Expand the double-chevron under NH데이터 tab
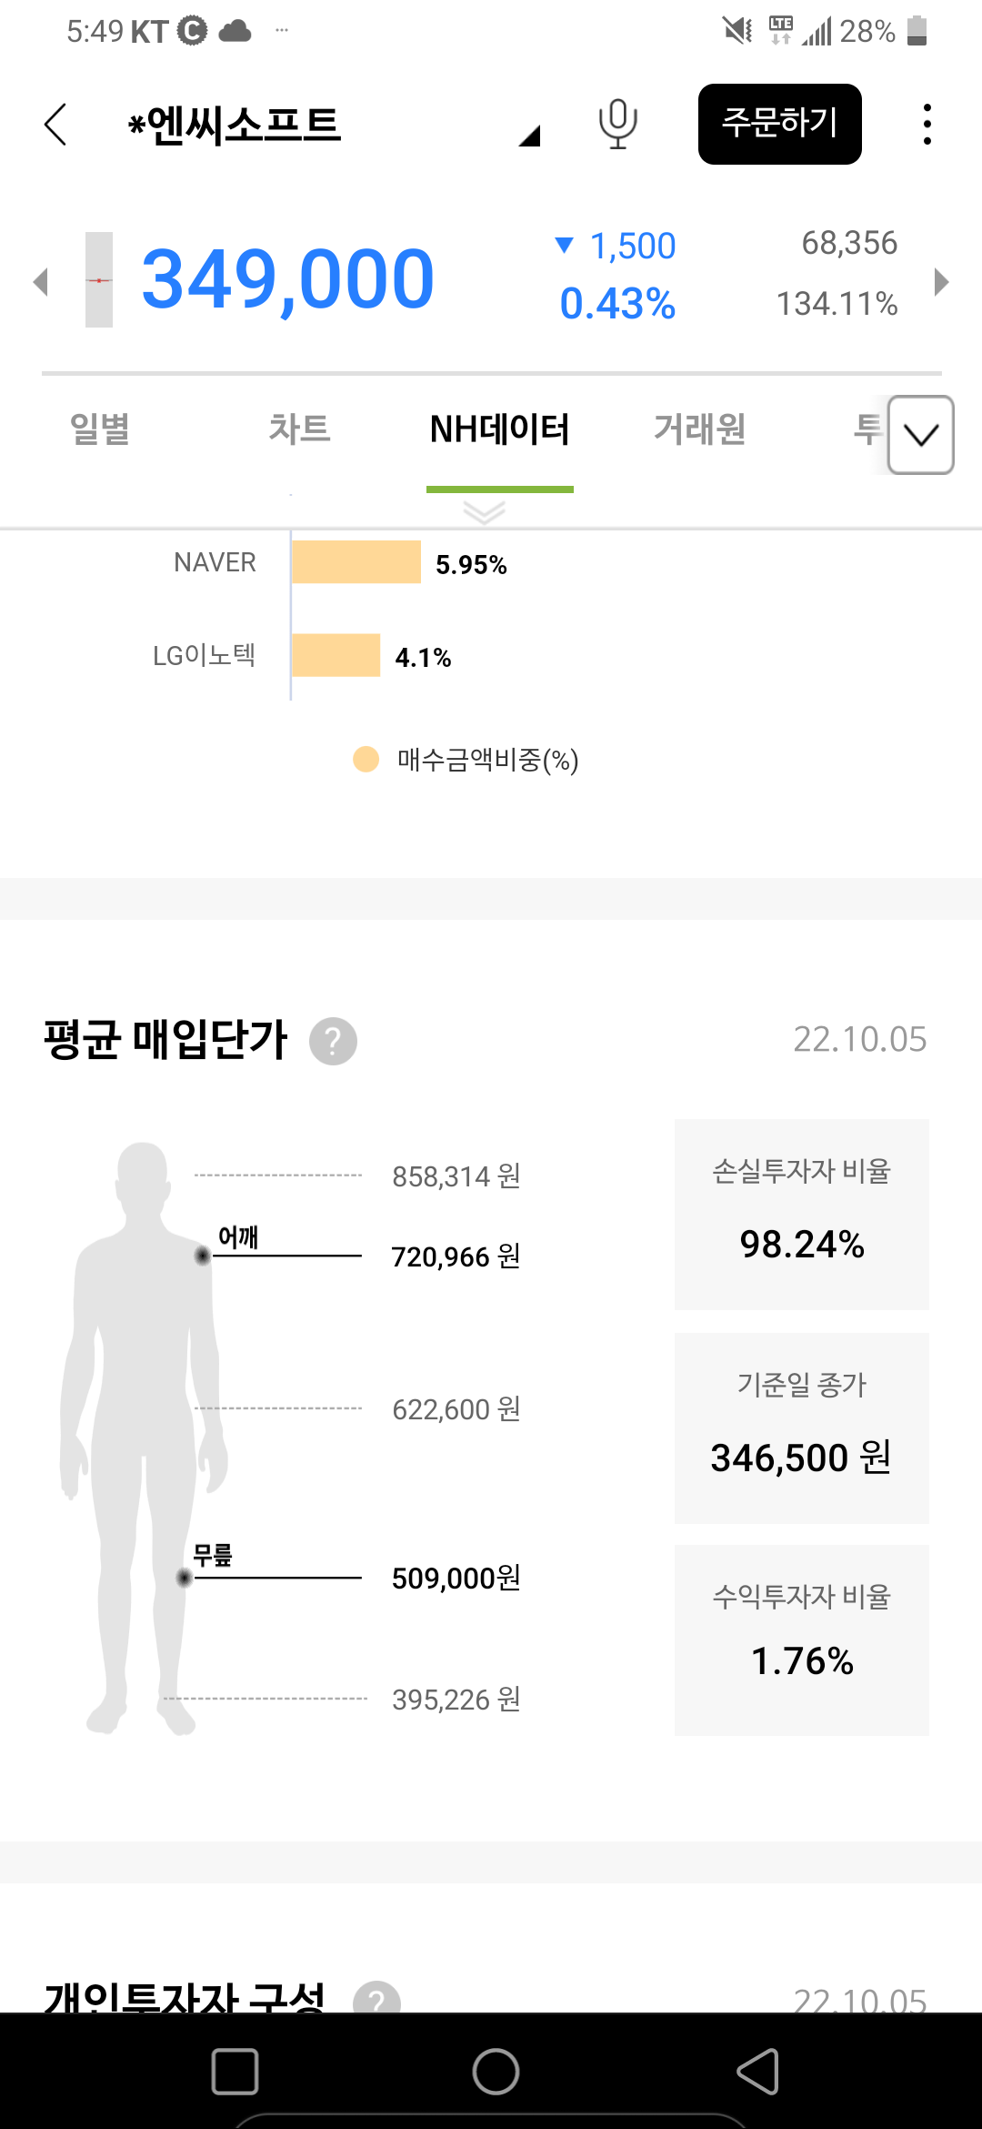 (x=484, y=512)
